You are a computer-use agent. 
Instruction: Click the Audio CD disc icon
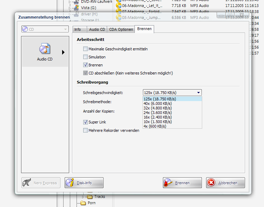(45, 49)
